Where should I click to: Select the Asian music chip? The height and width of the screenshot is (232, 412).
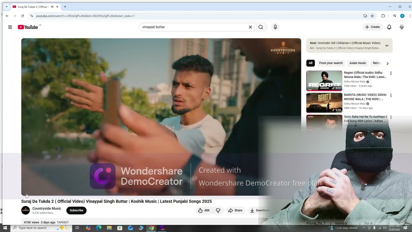point(358,63)
